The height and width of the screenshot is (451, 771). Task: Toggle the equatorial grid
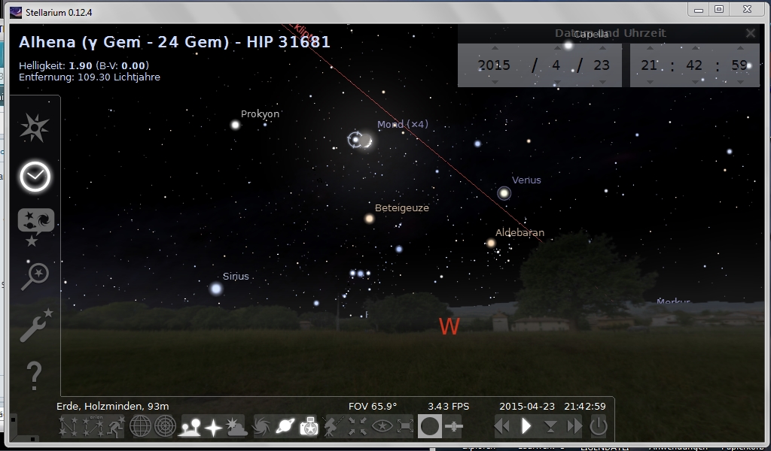[141, 427]
